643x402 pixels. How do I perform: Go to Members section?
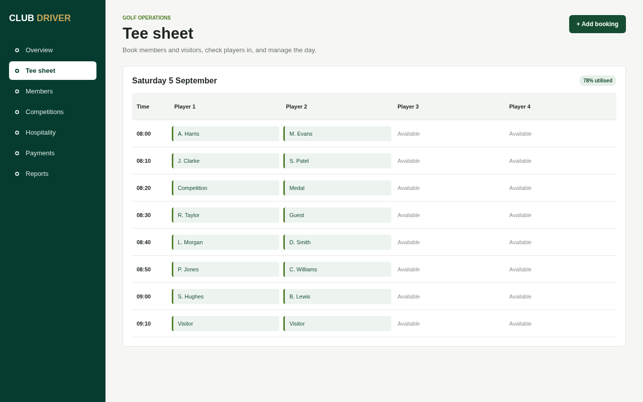pos(53,91)
